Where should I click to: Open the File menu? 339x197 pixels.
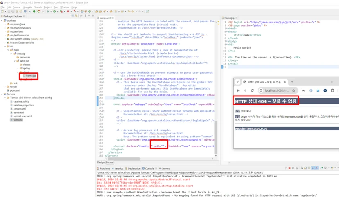[x=2, y=7]
